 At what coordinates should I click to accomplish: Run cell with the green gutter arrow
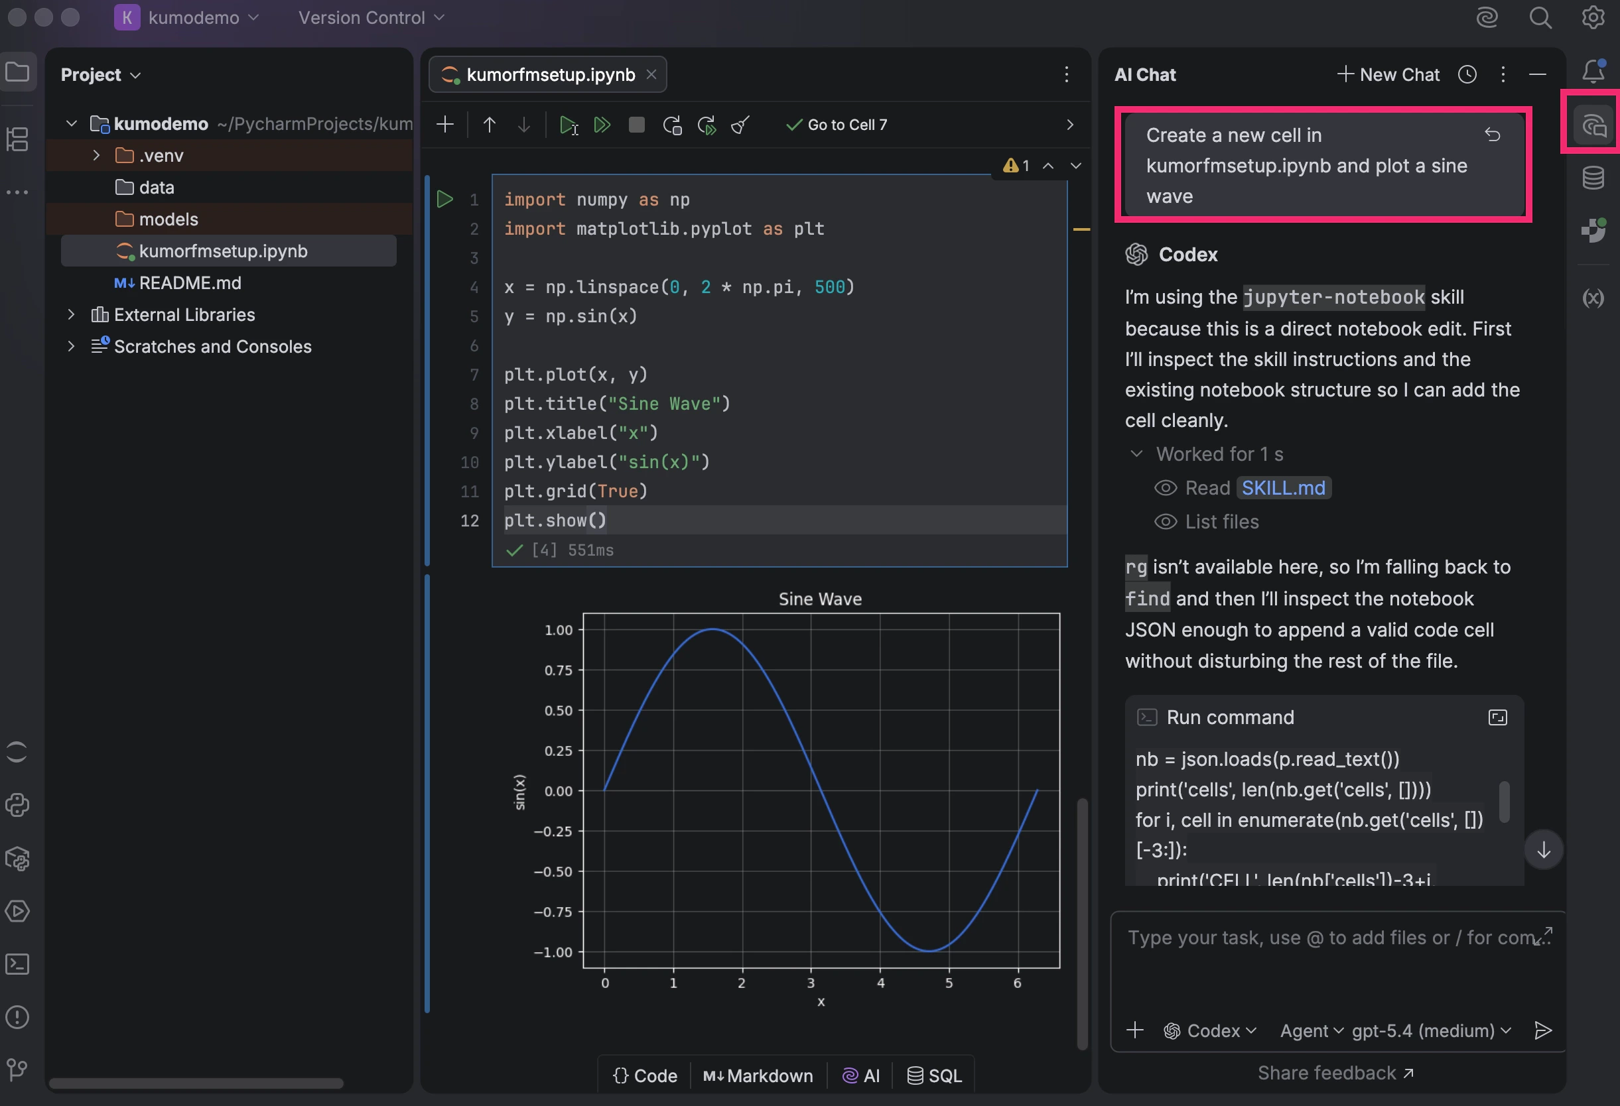tap(444, 200)
